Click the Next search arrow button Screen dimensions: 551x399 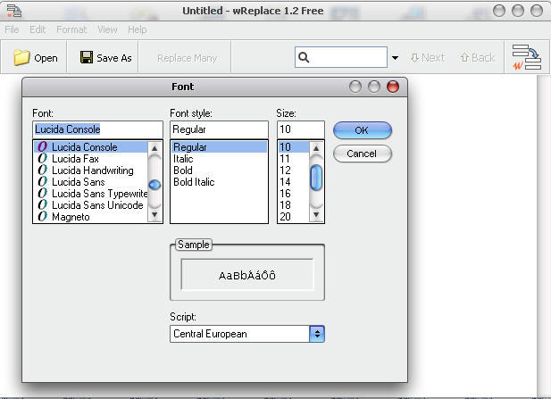pyautogui.click(x=428, y=58)
